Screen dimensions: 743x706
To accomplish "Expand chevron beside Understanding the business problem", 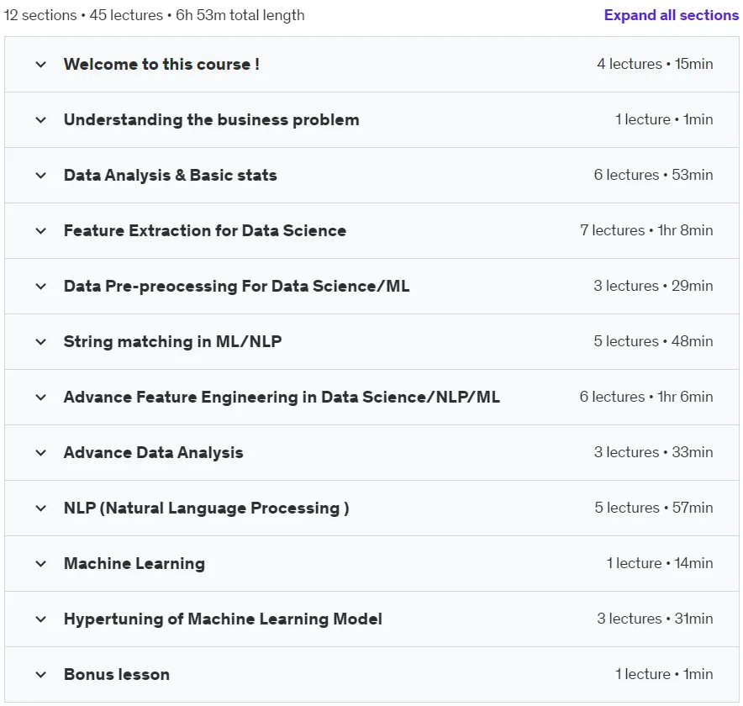I will click(41, 120).
